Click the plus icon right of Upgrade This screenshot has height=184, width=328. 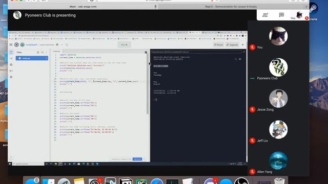pyautogui.click(x=242, y=44)
